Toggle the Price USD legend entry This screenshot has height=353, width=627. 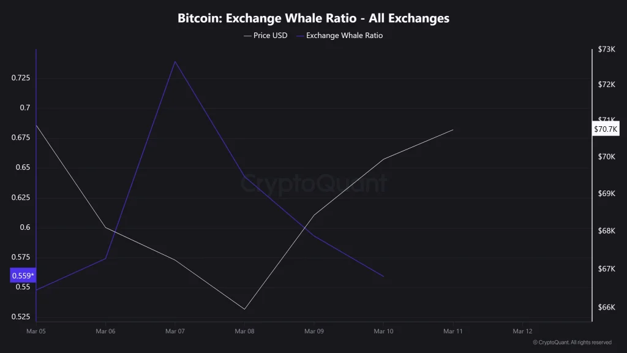click(x=266, y=36)
